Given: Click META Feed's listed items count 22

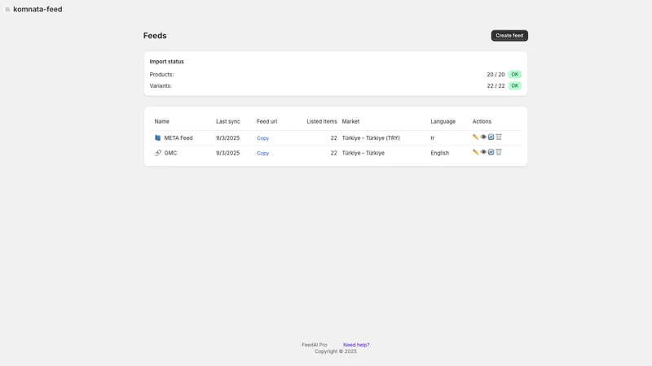Looking at the screenshot, I should click(333, 137).
